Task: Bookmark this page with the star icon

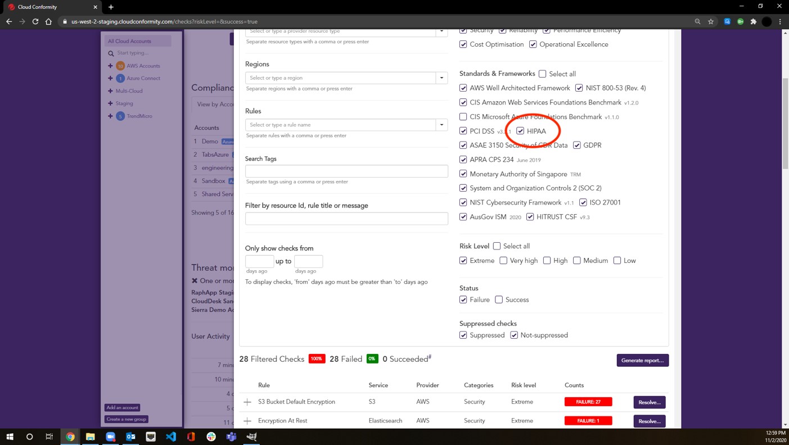Action: (x=711, y=21)
